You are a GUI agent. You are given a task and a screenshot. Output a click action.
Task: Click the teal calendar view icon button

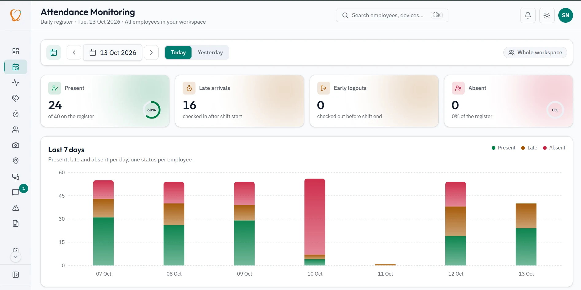coord(54,52)
